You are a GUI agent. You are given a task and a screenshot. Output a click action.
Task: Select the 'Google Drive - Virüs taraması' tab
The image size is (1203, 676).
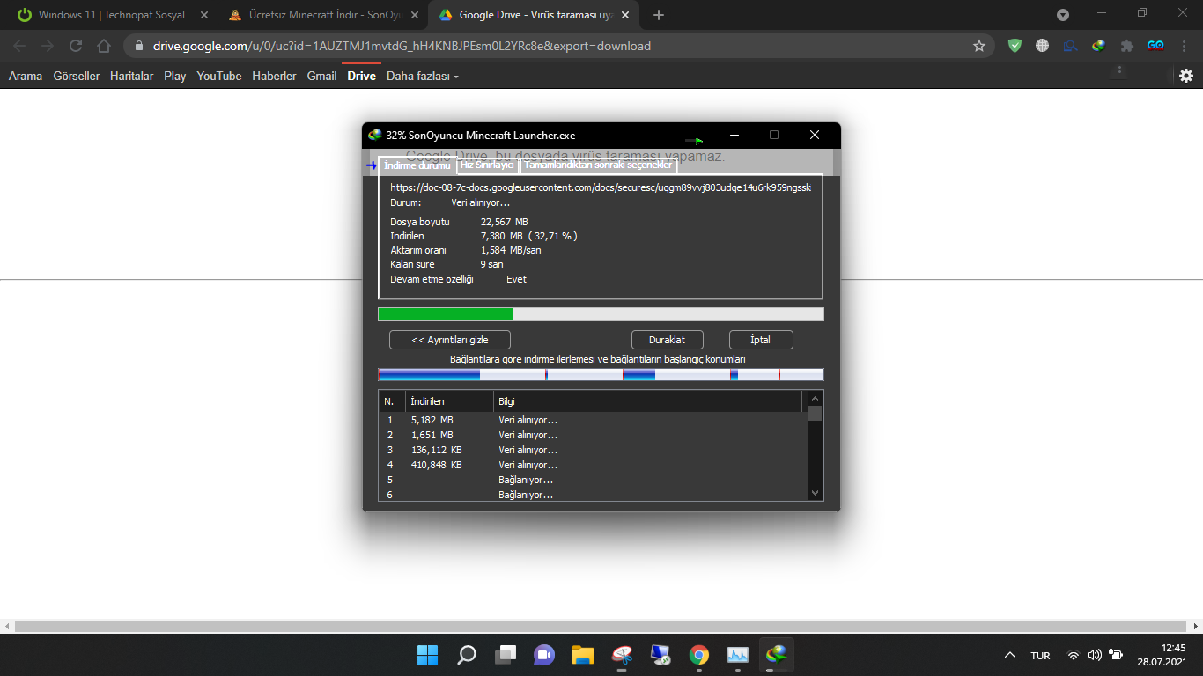[x=534, y=15]
